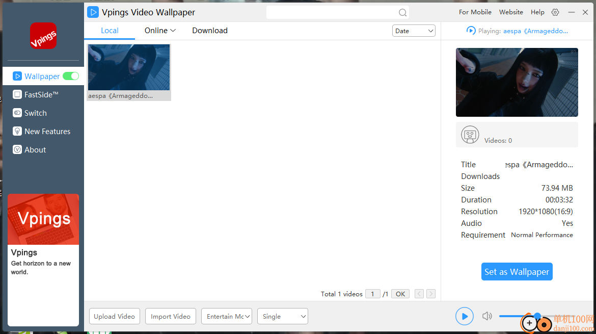Close the Vpings window
This screenshot has width=596, height=334.
coord(585,12)
